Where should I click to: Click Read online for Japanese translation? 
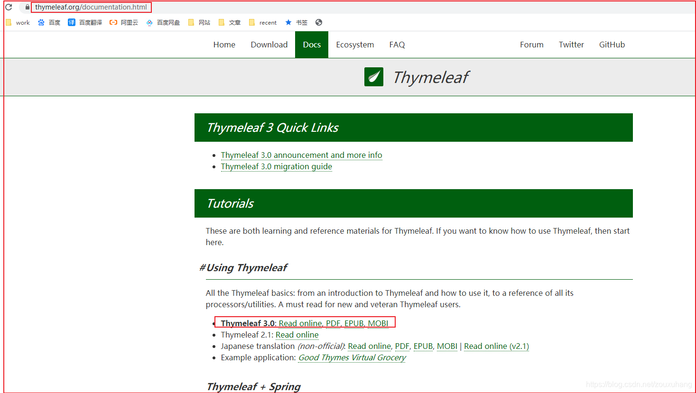370,346
